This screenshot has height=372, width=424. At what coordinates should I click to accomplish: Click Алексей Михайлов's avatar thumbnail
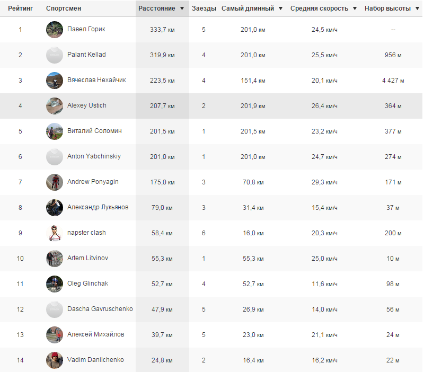55,335
